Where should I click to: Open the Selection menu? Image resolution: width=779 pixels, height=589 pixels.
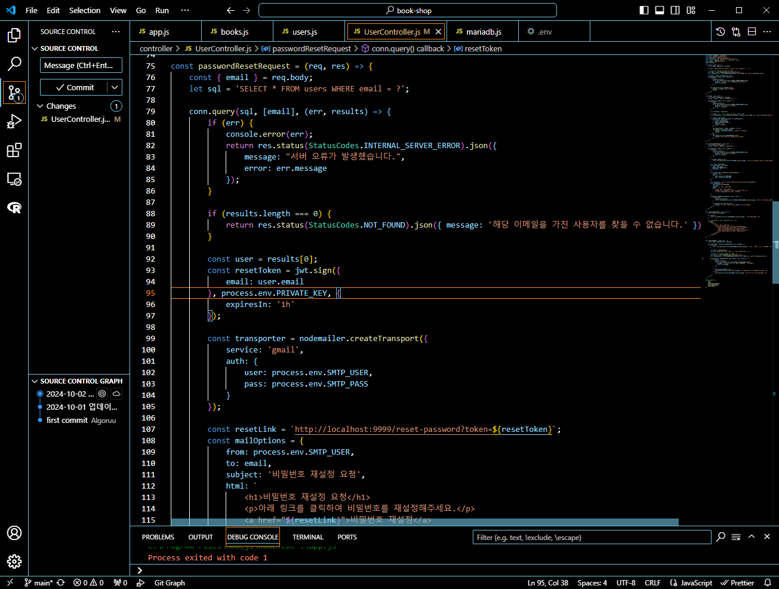click(85, 10)
